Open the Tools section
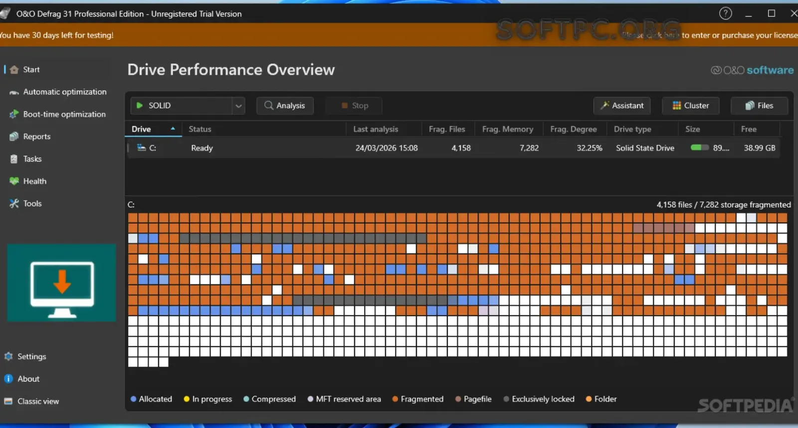Image resolution: width=798 pixels, height=428 pixels. coord(32,204)
